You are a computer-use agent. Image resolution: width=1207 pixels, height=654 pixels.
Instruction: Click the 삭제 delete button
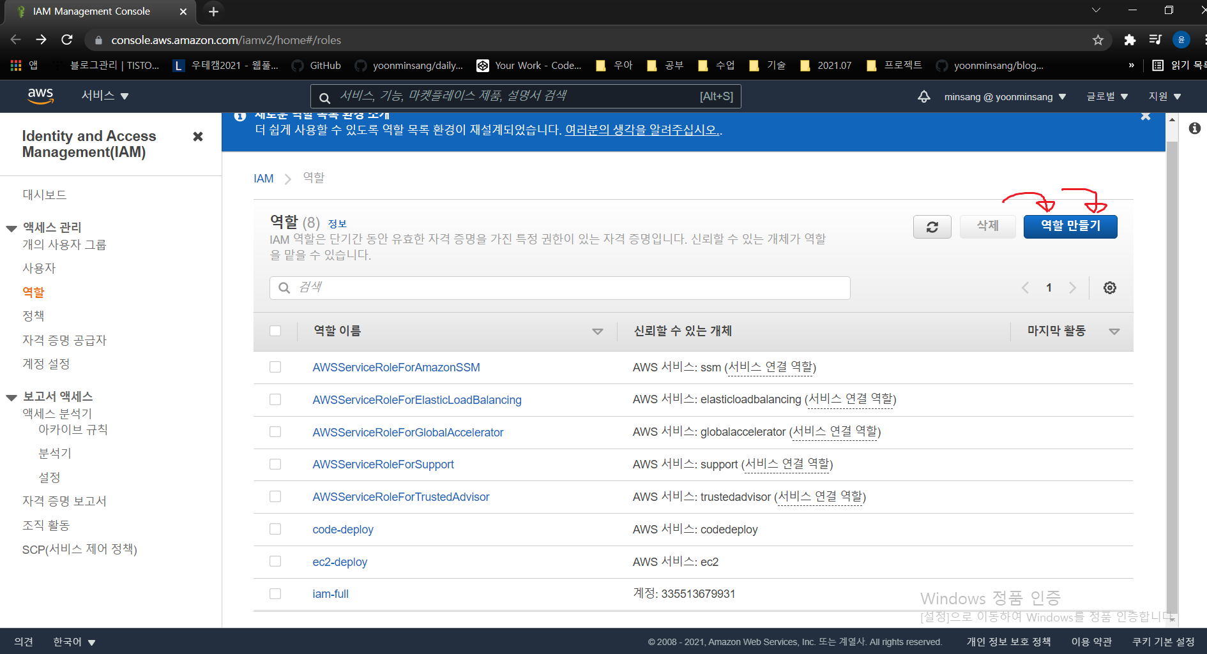tap(987, 227)
